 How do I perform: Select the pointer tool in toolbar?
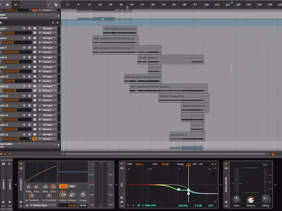[56, 5]
